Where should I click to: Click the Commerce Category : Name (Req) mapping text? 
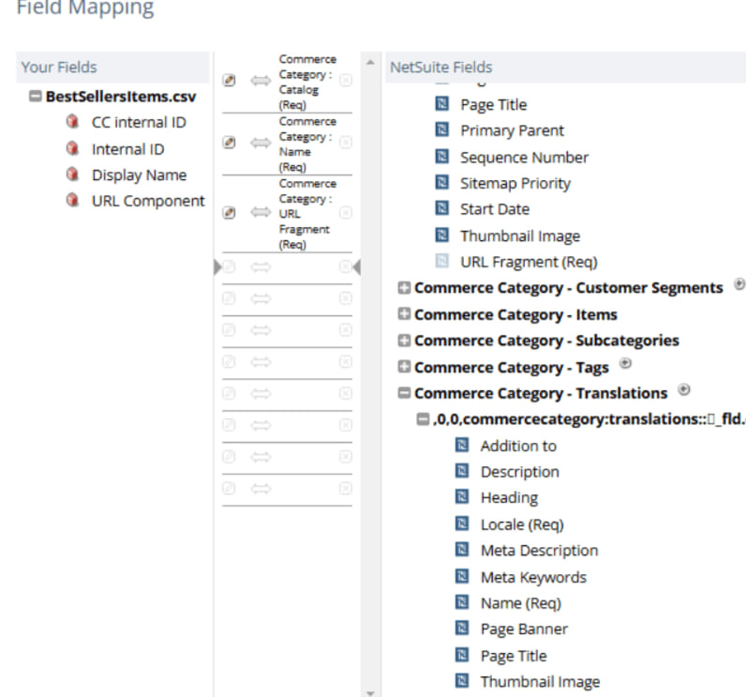tap(307, 144)
